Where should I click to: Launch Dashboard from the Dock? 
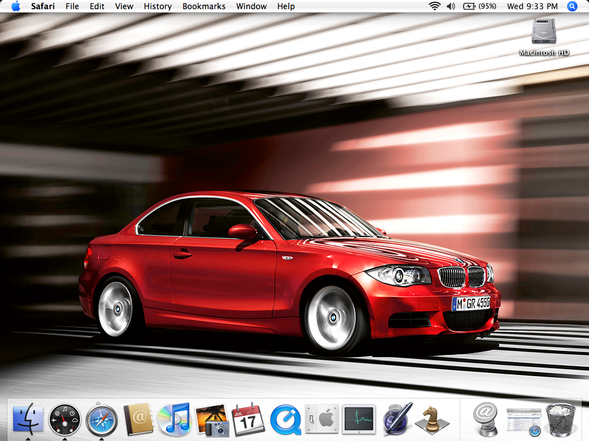(x=64, y=419)
